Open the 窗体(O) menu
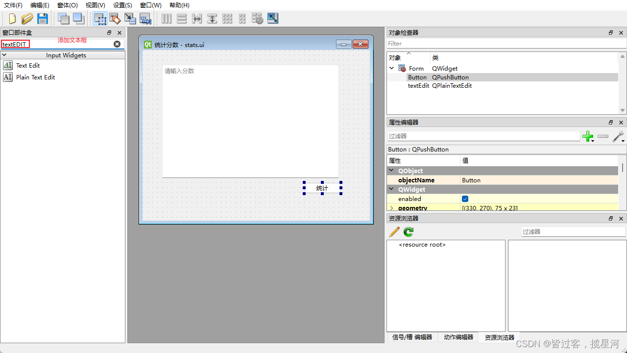Image resolution: width=627 pixels, height=353 pixels. pos(67,5)
